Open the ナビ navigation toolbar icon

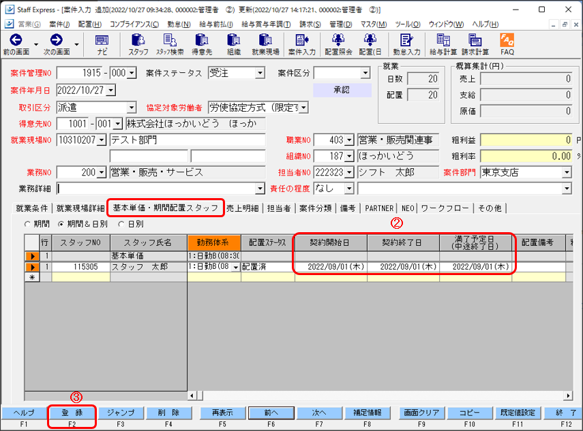(x=102, y=44)
